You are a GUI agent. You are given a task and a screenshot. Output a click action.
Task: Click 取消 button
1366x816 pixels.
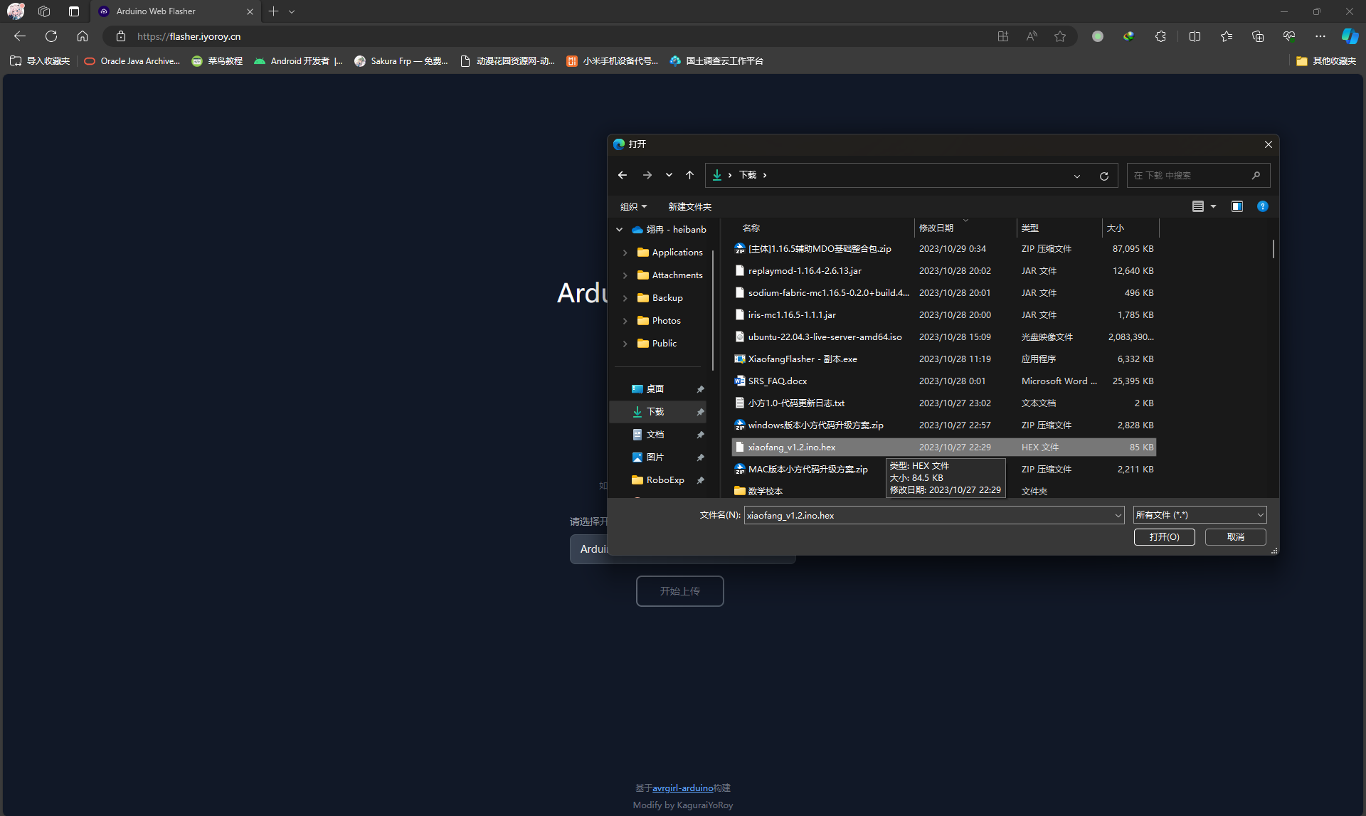tap(1235, 537)
